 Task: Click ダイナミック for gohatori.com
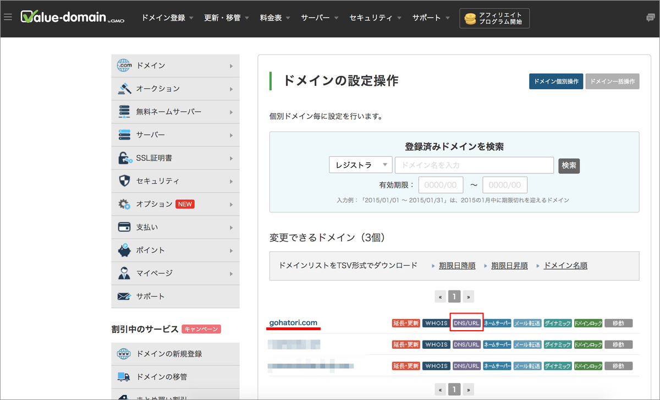[x=558, y=323]
